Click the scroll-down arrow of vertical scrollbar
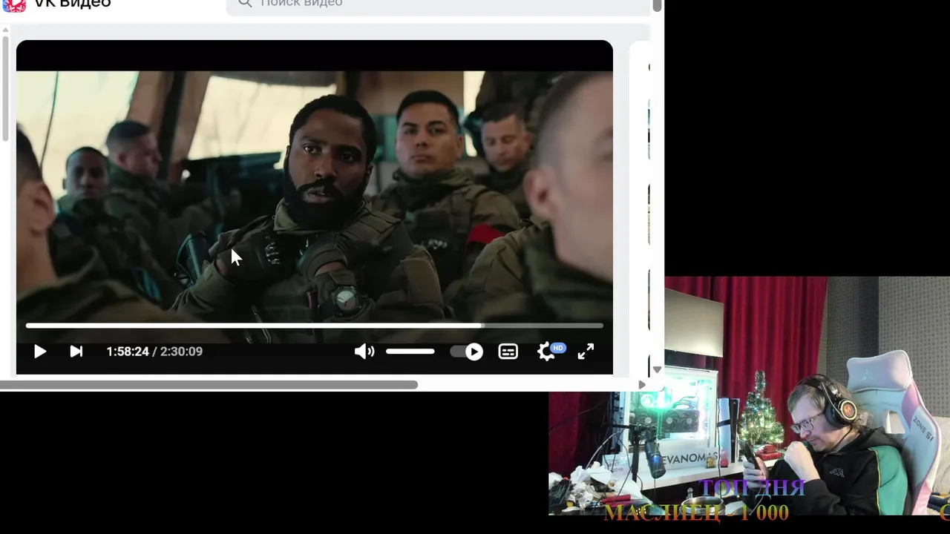Screen dimensions: 950x534 (x=657, y=369)
